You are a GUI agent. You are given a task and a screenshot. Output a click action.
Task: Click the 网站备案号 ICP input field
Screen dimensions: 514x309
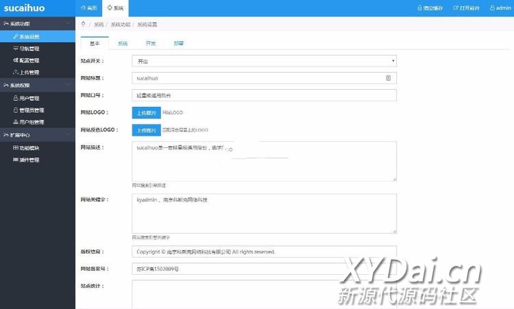click(265, 269)
